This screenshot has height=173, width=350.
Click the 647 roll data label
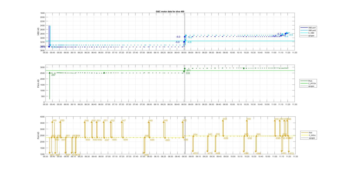123,121
